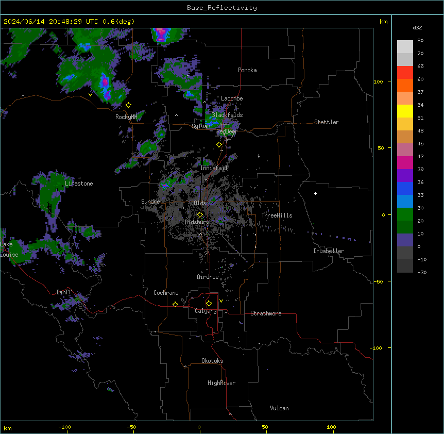Click the yellow diamond marker beside RockyMH
The width and height of the screenshot is (444, 434).
[x=128, y=105]
